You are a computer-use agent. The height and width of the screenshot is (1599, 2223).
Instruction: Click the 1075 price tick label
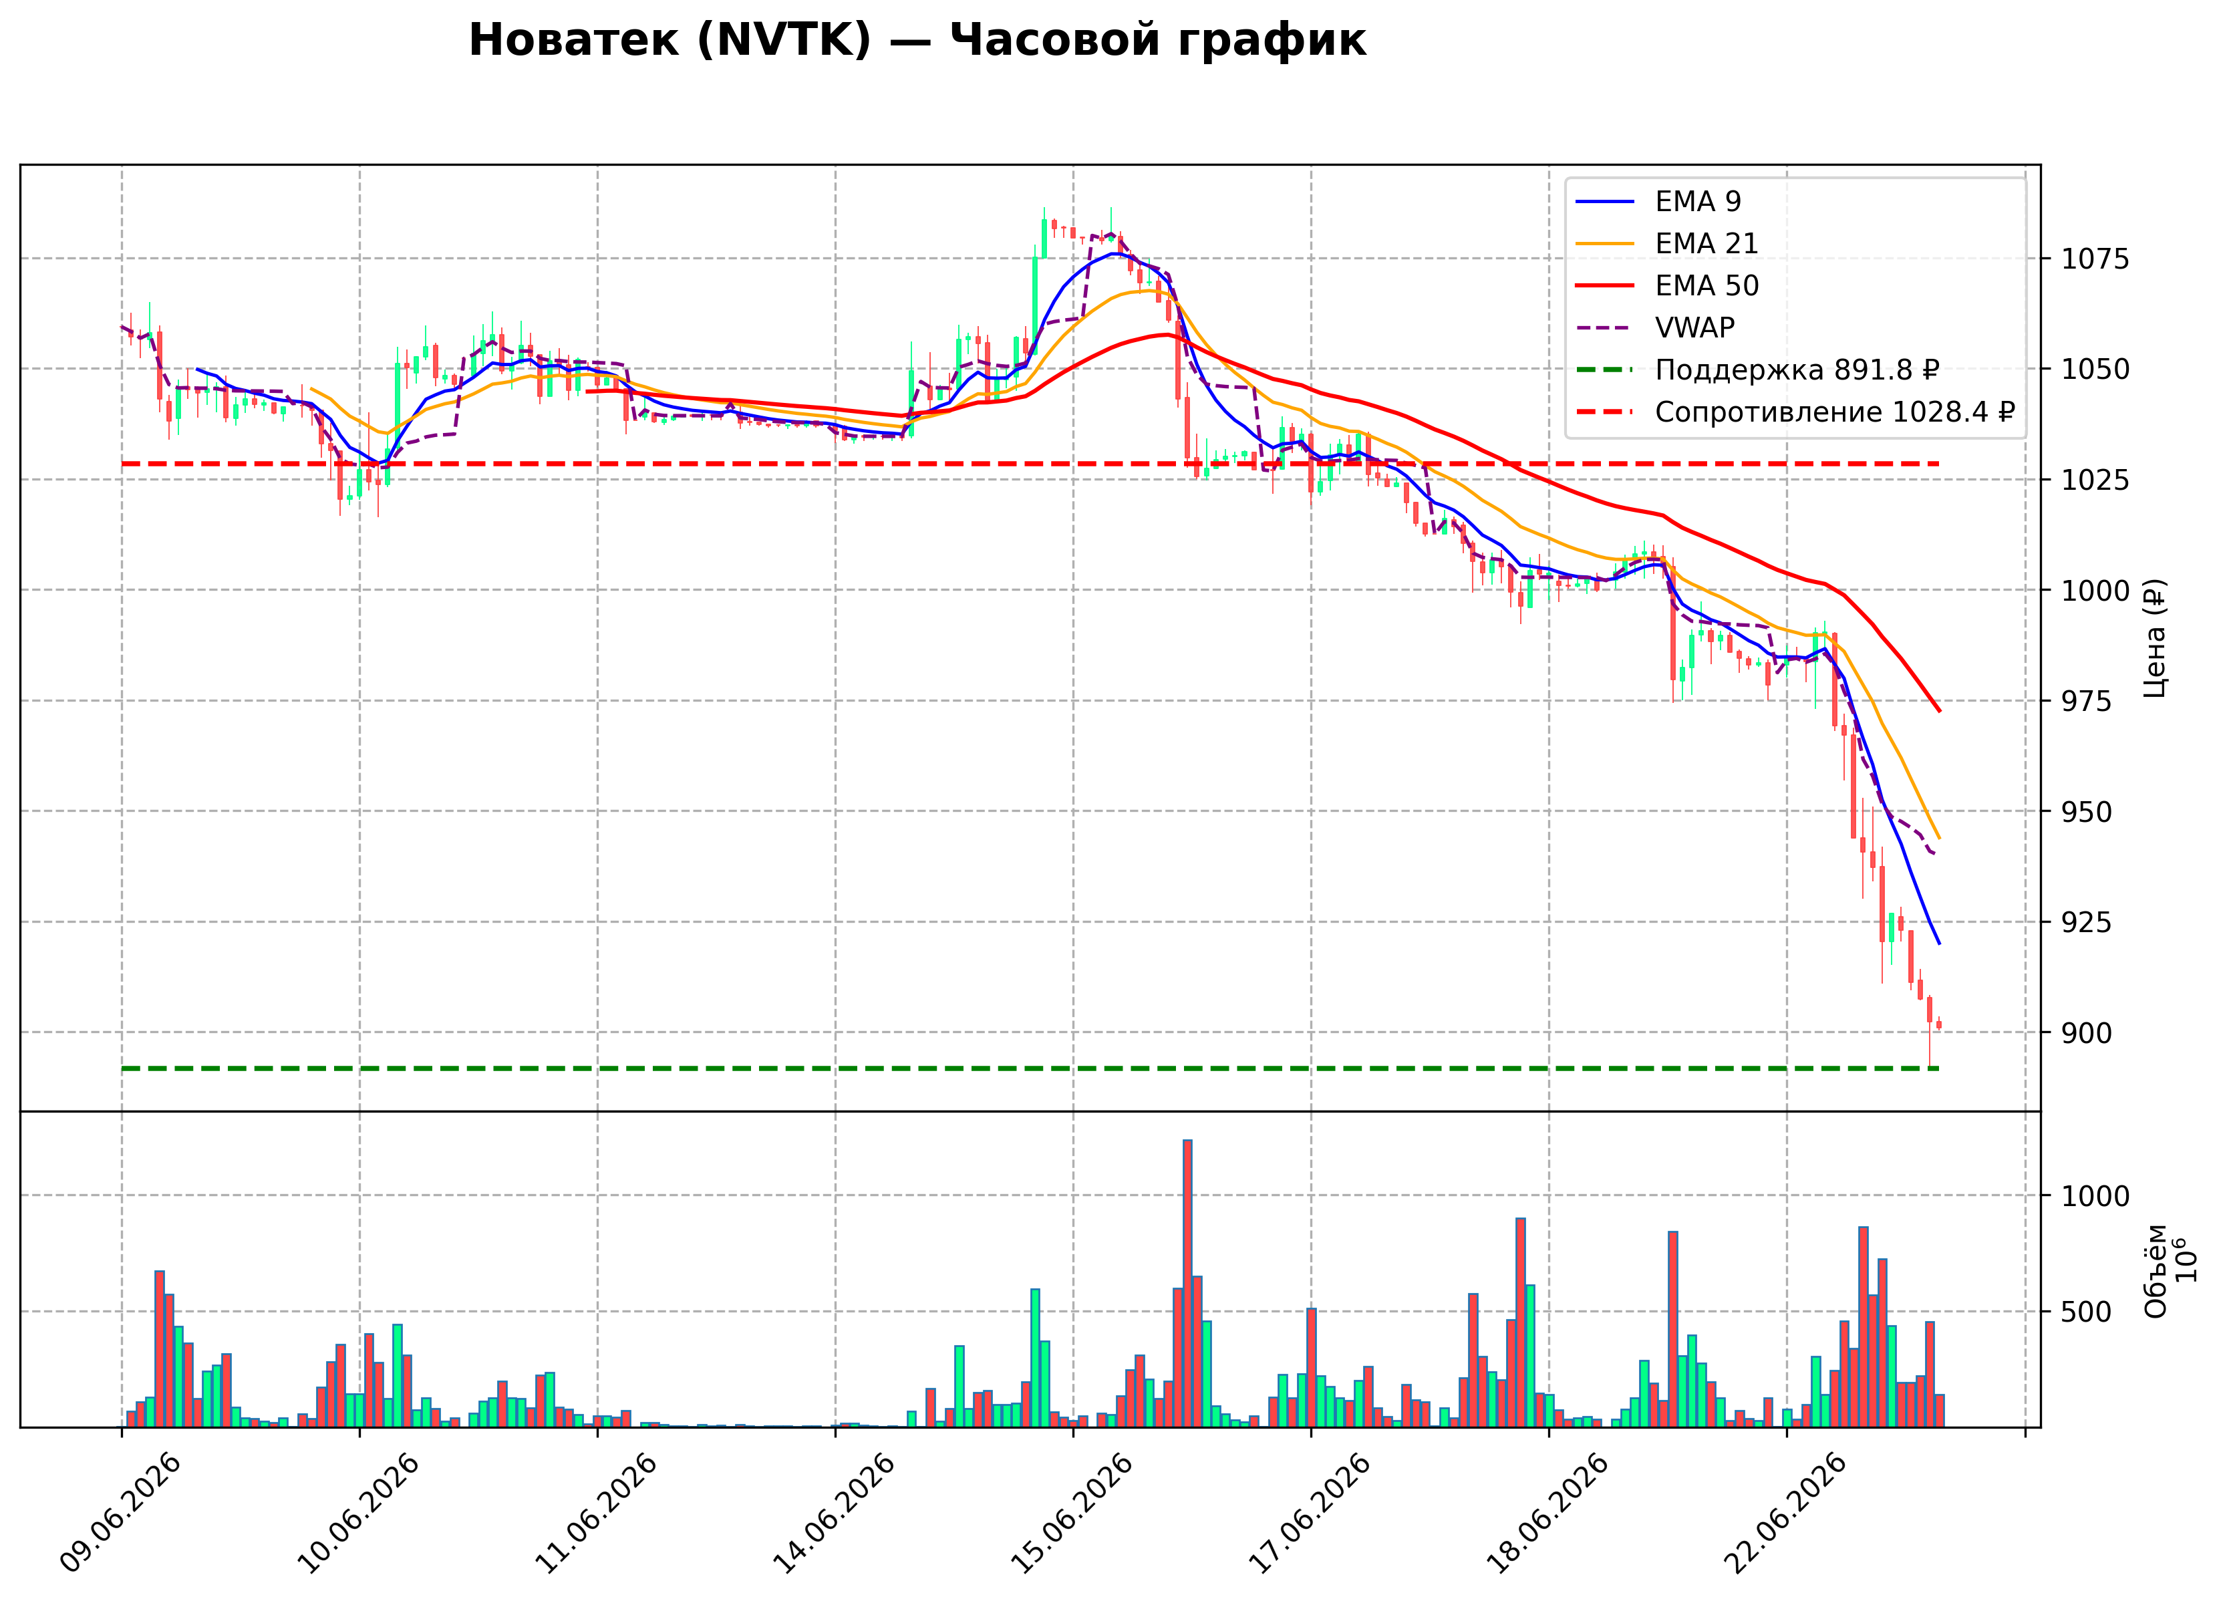click(x=2095, y=259)
